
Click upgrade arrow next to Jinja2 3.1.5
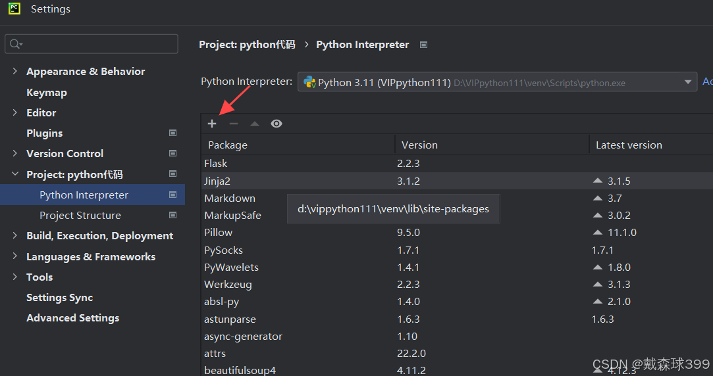(598, 181)
